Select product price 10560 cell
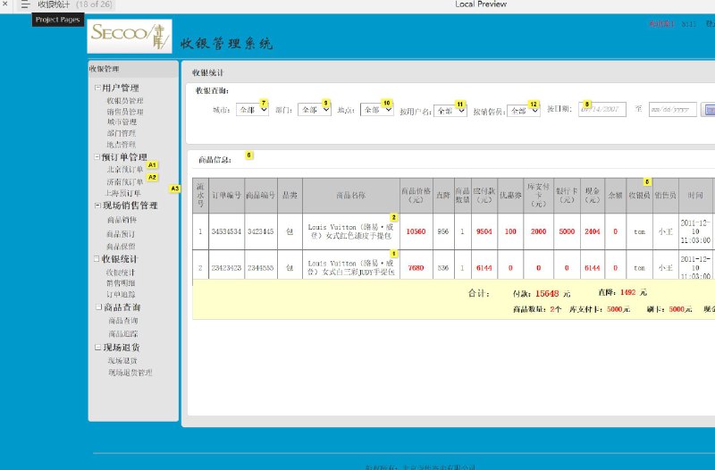The height and width of the screenshot is (470, 715). pyautogui.click(x=416, y=231)
